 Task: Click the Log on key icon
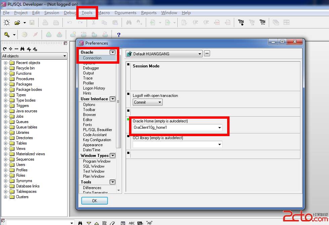(7, 35)
